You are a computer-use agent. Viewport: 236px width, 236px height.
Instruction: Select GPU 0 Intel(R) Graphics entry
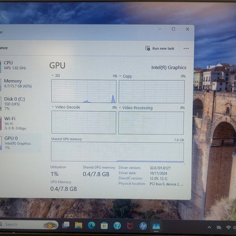tap(20, 143)
